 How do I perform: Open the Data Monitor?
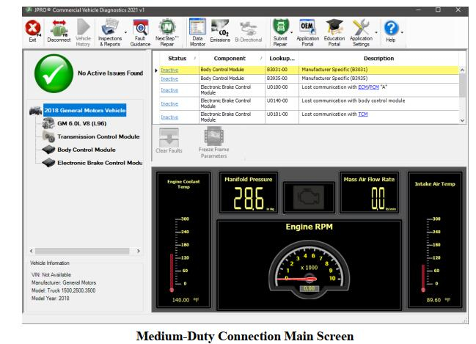point(197,32)
